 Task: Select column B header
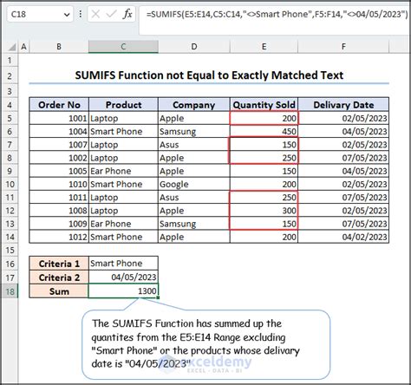click(x=59, y=47)
